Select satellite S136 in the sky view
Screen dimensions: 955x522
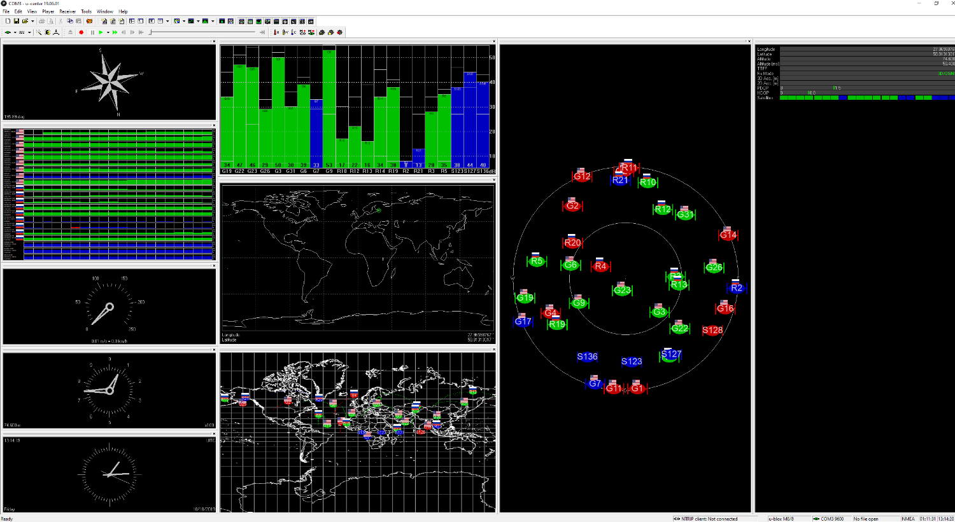587,357
